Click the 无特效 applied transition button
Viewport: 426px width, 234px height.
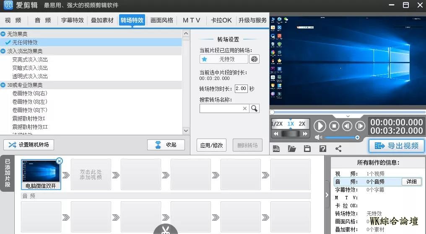point(224,59)
